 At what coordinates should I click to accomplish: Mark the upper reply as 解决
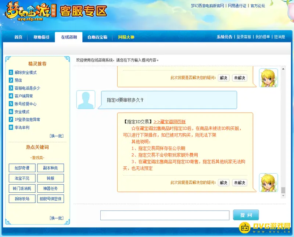coord(223,78)
